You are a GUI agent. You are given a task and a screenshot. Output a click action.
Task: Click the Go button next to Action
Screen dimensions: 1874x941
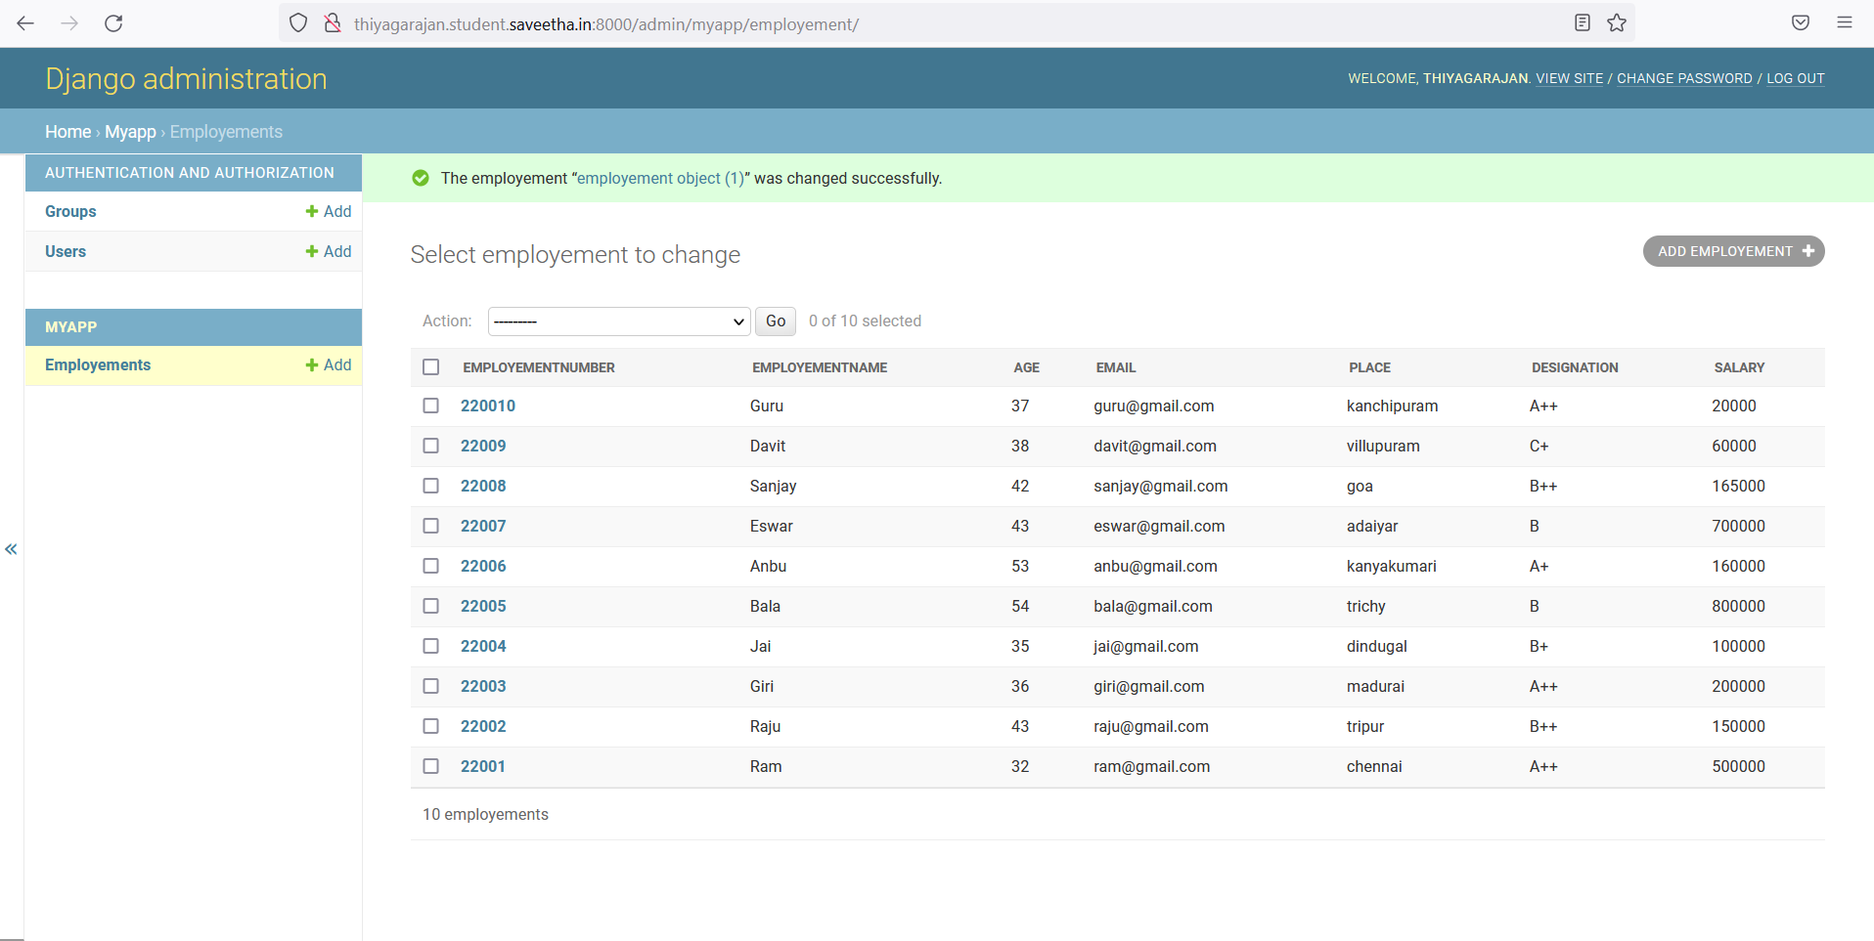coord(774,321)
